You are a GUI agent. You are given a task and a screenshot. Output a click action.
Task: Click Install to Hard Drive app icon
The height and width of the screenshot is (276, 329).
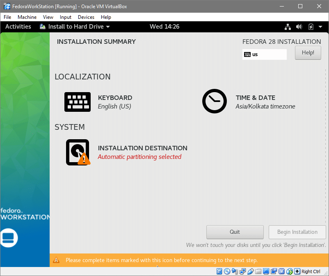pyautogui.click(x=43, y=27)
